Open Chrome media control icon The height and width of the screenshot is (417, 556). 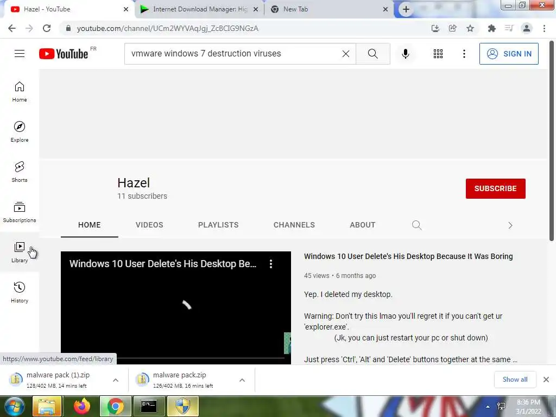pos(509,28)
